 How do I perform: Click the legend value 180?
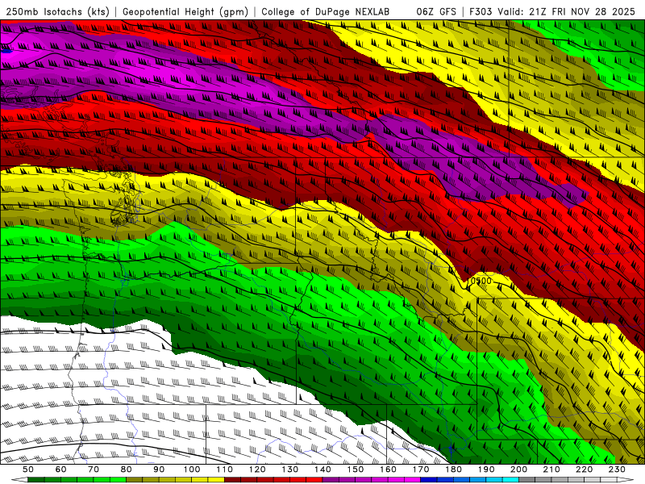click(x=454, y=469)
